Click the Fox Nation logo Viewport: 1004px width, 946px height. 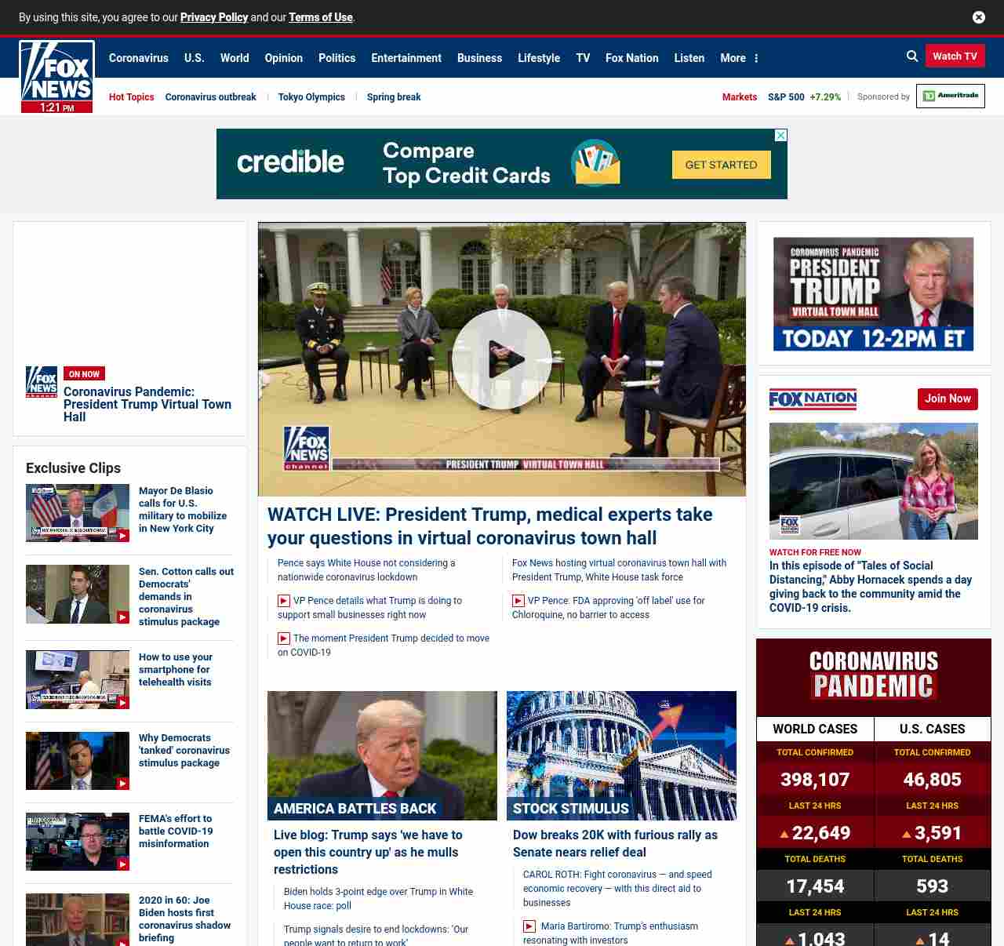point(813,399)
